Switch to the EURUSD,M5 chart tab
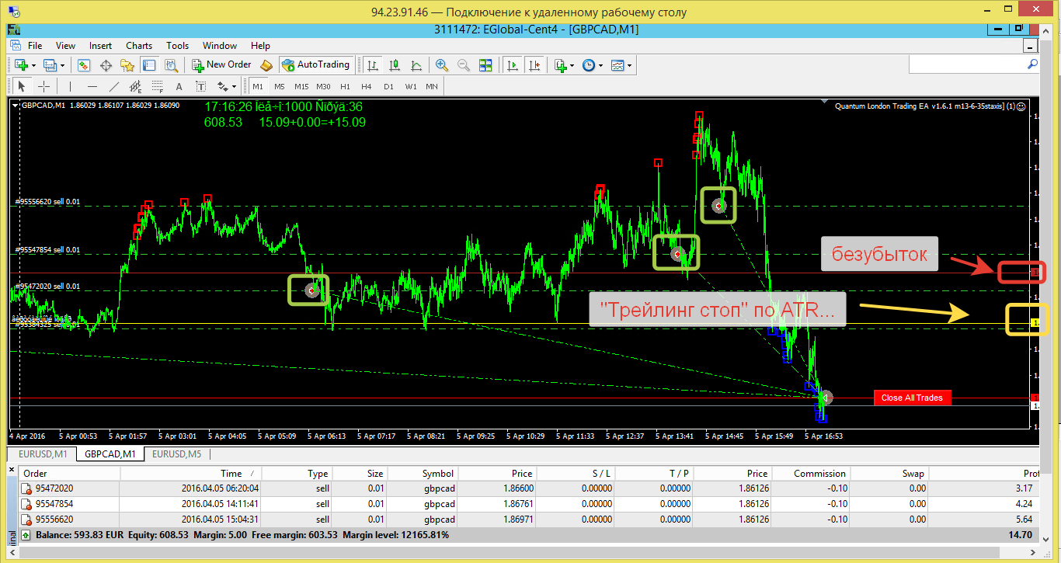This screenshot has width=1061, height=563. coord(176,454)
